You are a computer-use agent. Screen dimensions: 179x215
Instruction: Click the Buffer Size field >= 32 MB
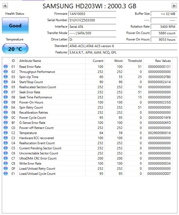pos(164,14)
